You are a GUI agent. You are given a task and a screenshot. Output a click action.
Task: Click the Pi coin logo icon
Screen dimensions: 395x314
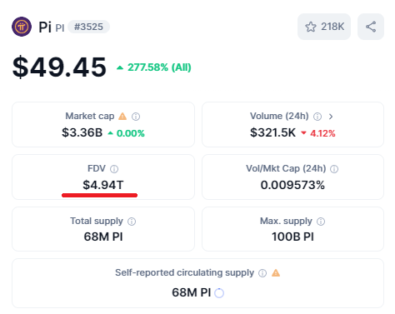pos(22,27)
